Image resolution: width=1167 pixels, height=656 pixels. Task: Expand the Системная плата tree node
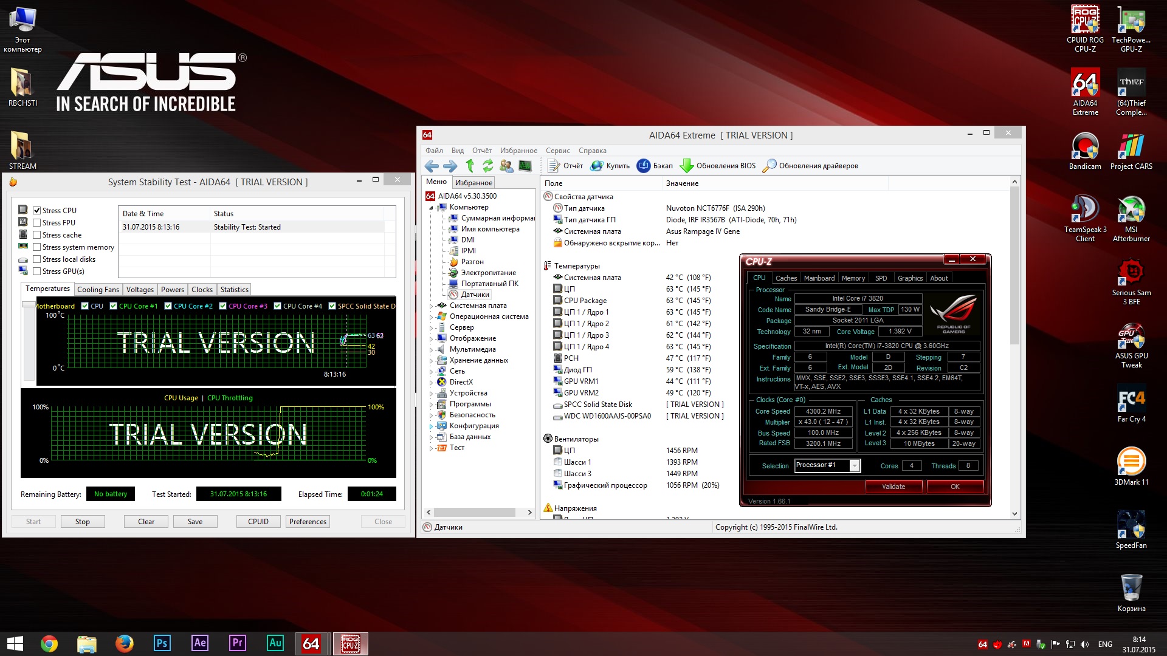point(432,306)
